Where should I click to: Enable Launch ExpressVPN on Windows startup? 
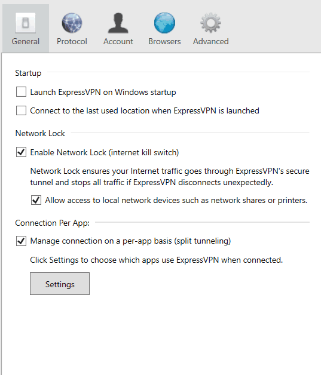pyautogui.click(x=21, y=92)
